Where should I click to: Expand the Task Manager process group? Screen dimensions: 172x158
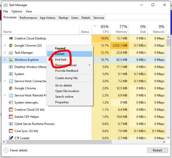(x=5, y=53)
